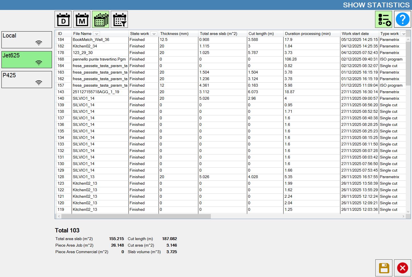
Task: Select the Local machine
Action: click(x=27, y=40)
